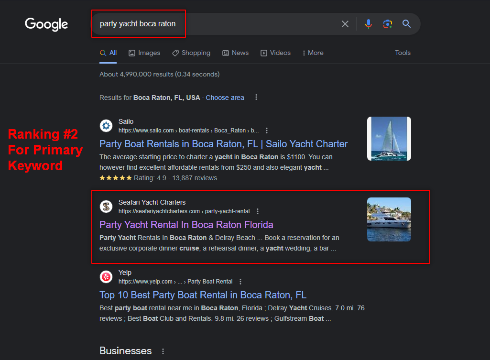Viewport: 490px width, 360px height.
Task: Click the Seafari Yacht Charters favicon
Action: point(106,207)
